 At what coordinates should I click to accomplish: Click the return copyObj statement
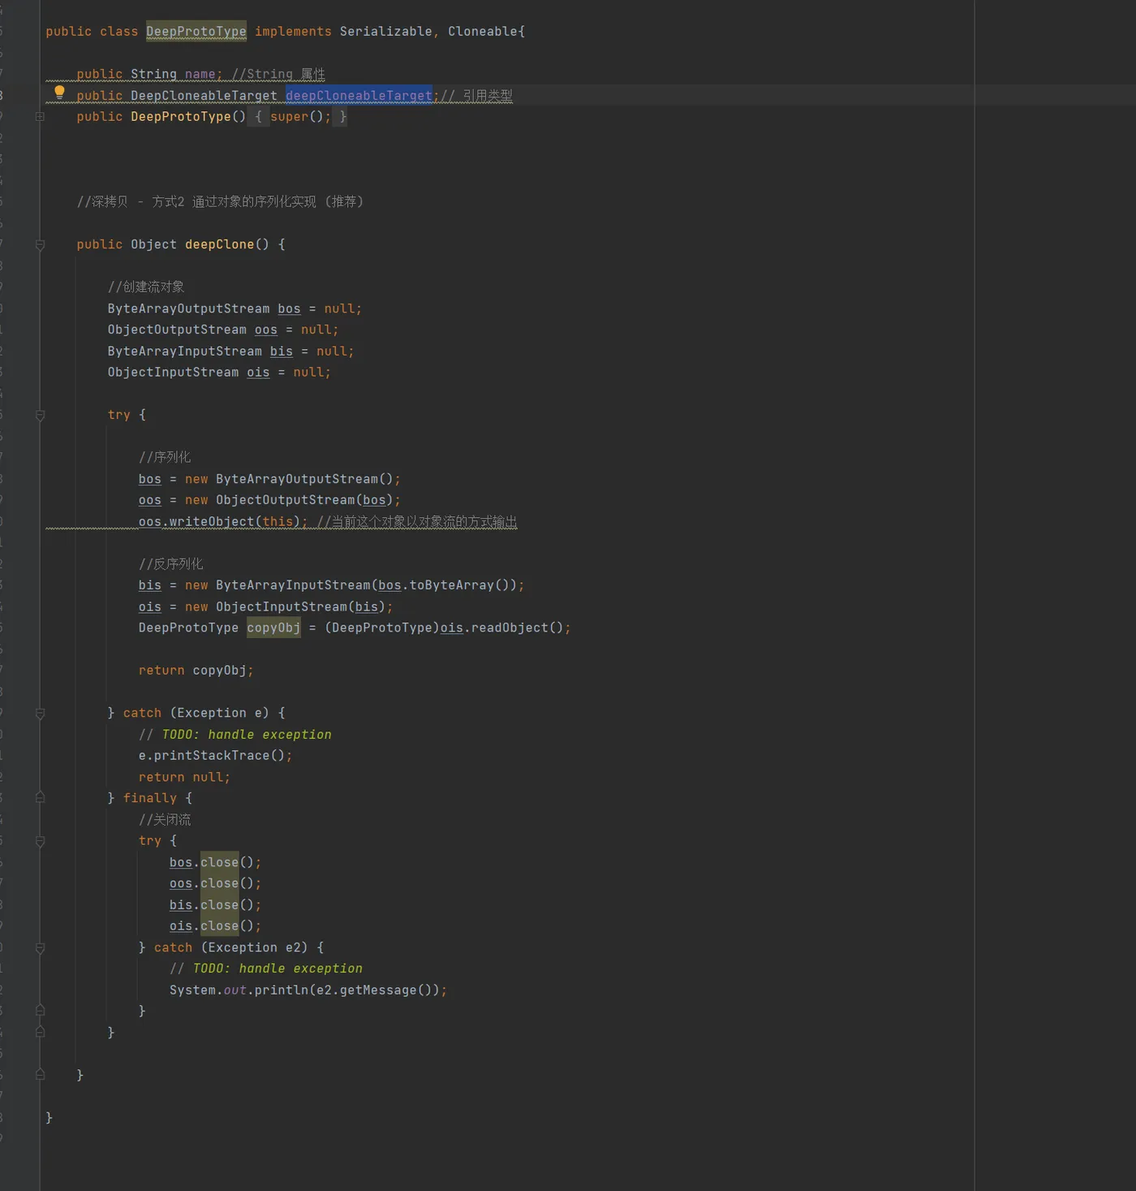pyautogui.click(x=196, y=671)
